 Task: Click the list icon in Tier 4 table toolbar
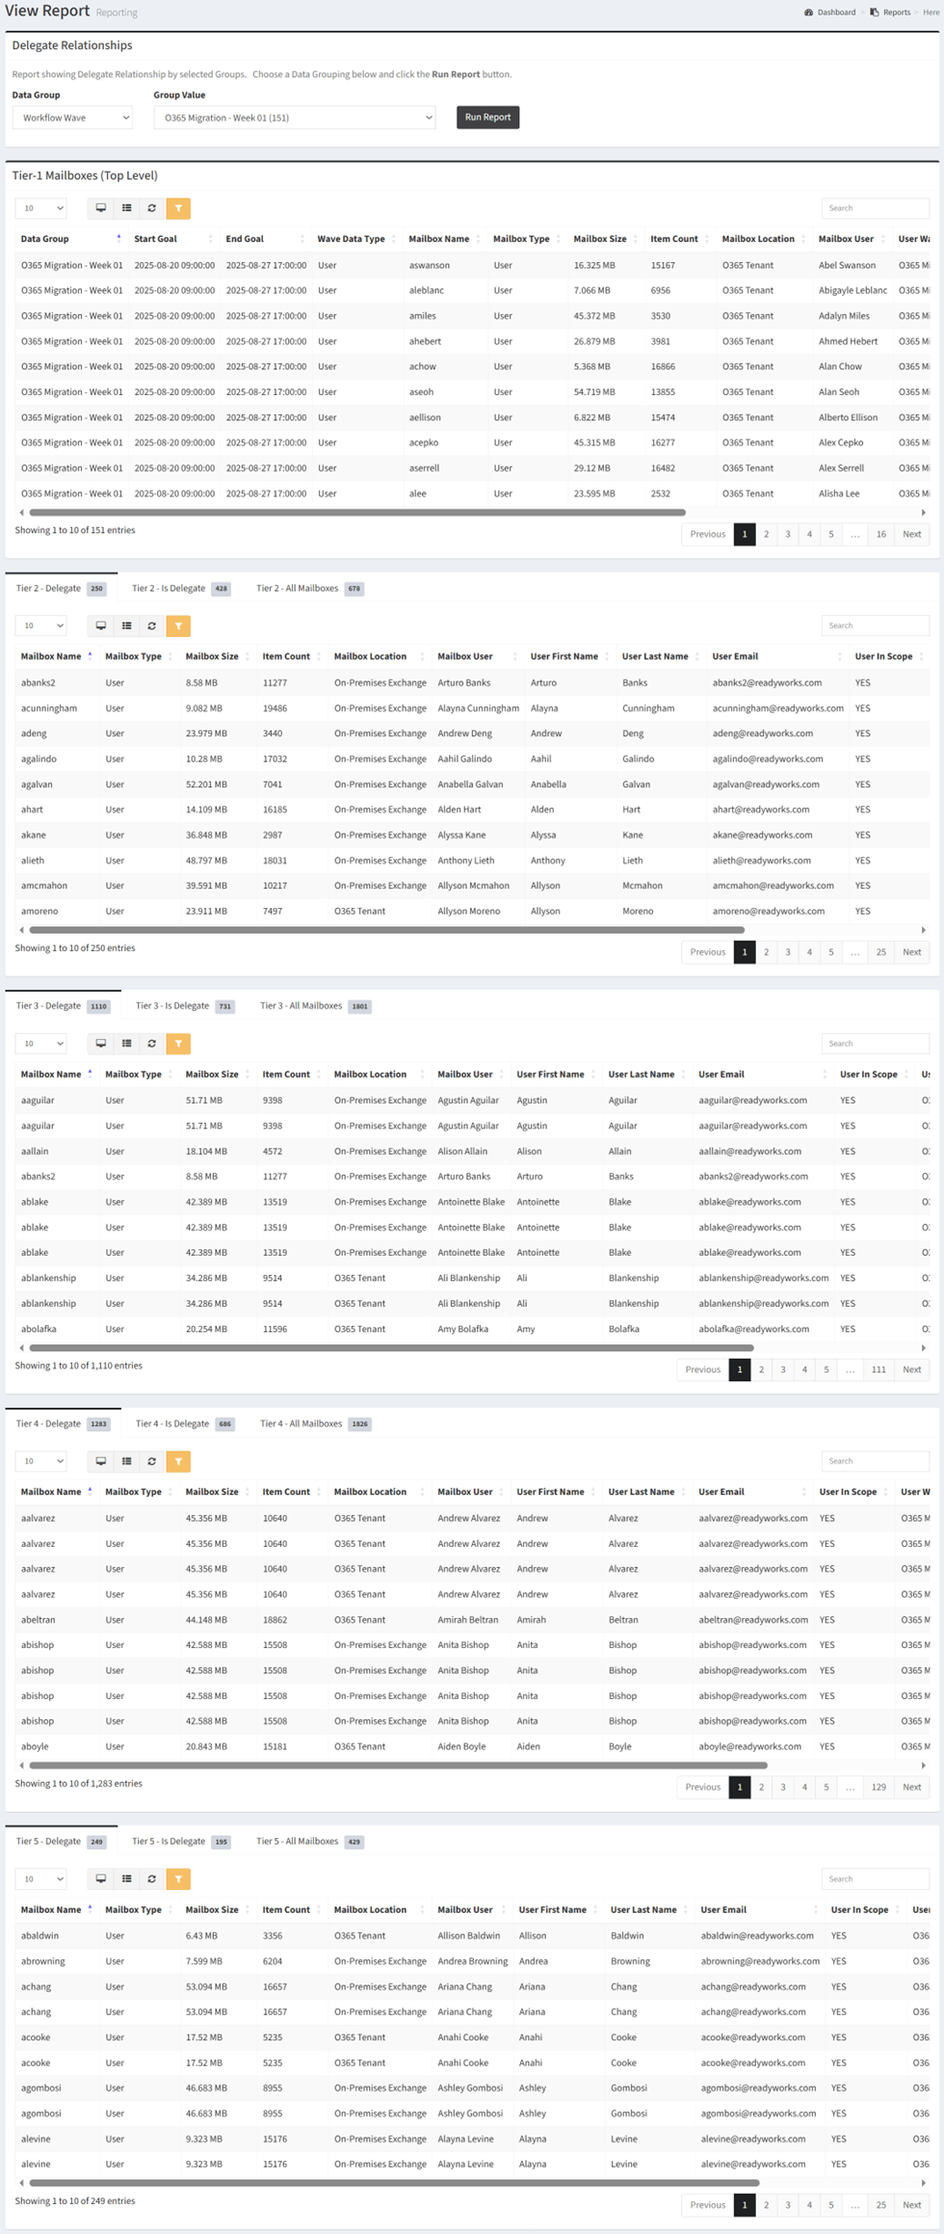point(126,1461)
